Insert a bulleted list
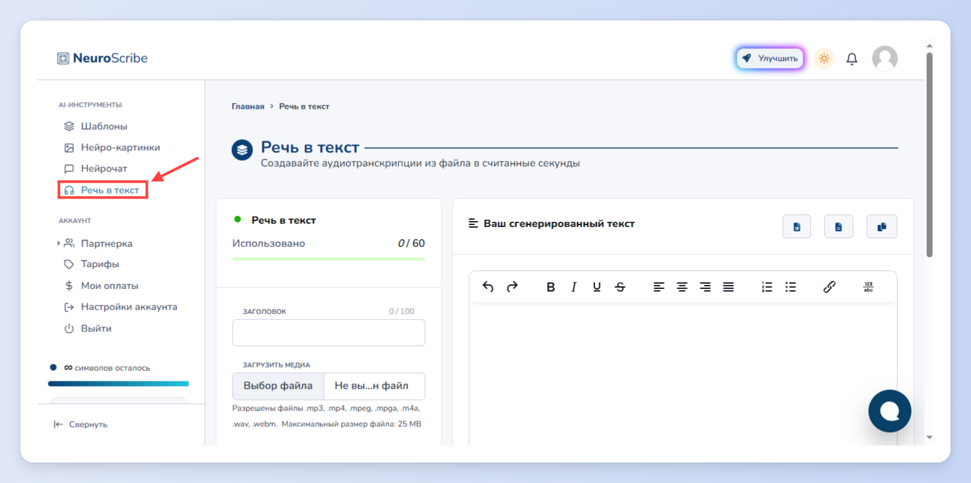The height and width of the screenshot is (483, 971). (x=790, y=287)
